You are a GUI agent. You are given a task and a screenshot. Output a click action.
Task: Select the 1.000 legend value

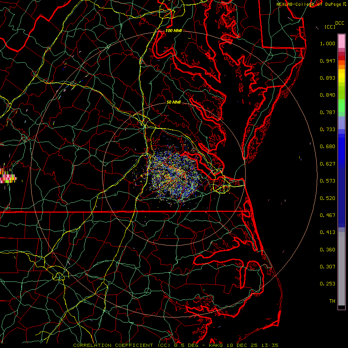[x=328, y=43]
